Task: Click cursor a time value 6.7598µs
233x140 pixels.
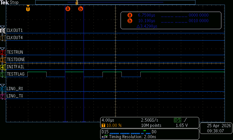Action: (146, 15)
